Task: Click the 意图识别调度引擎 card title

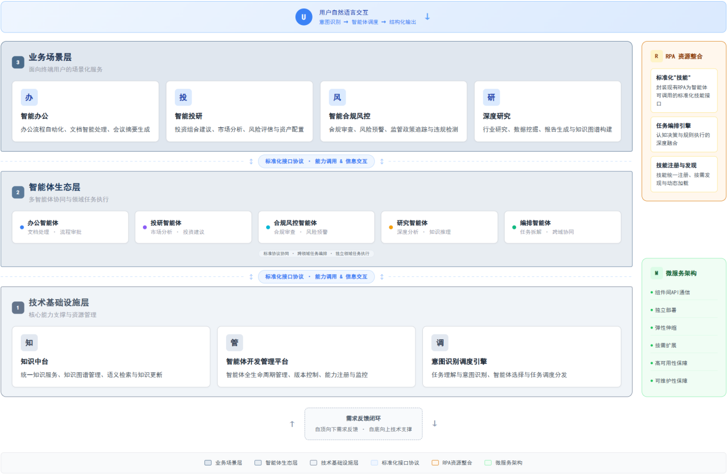Action: coord(459,362)
